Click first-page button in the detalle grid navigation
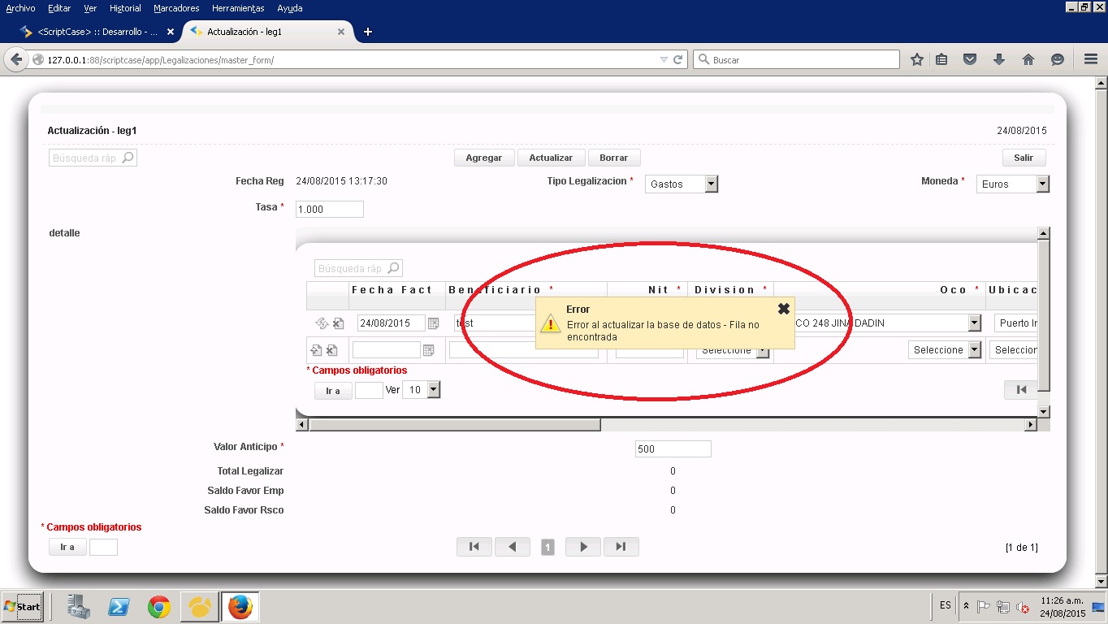This screenshot has width=1108, height=624. (x=1021, y=390)
